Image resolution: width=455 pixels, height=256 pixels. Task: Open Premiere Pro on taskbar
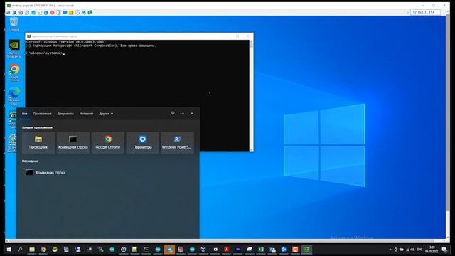(238, 250)
